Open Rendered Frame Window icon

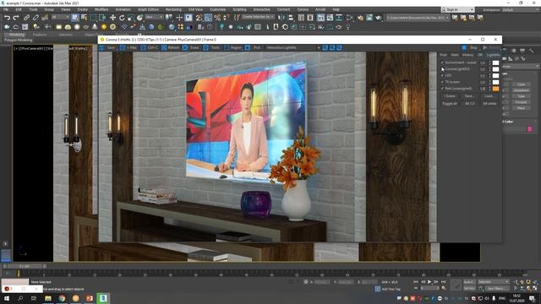[x=369, y=18]
